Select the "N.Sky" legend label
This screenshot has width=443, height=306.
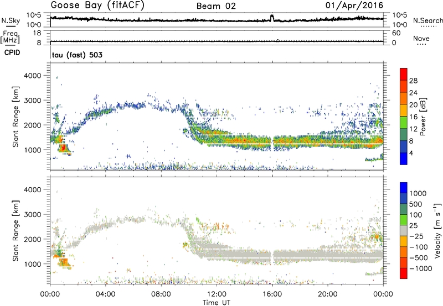point(11,20)
